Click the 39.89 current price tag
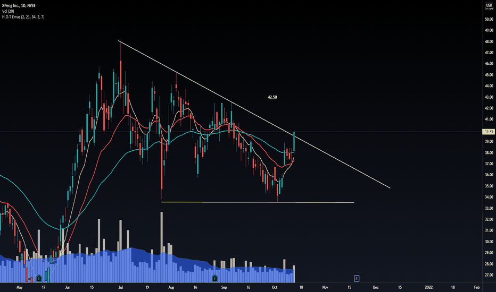The width and height of the screenshot is (496, 292). 489,132
